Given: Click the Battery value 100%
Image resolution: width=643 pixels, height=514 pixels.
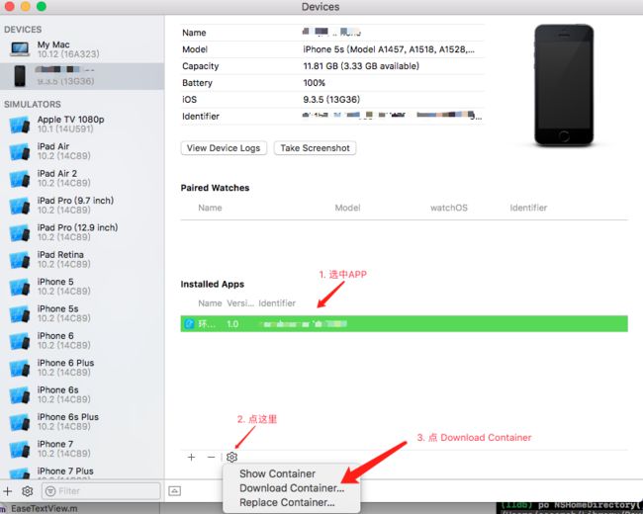Looking at the screenshot, I should tap(314, 83).
